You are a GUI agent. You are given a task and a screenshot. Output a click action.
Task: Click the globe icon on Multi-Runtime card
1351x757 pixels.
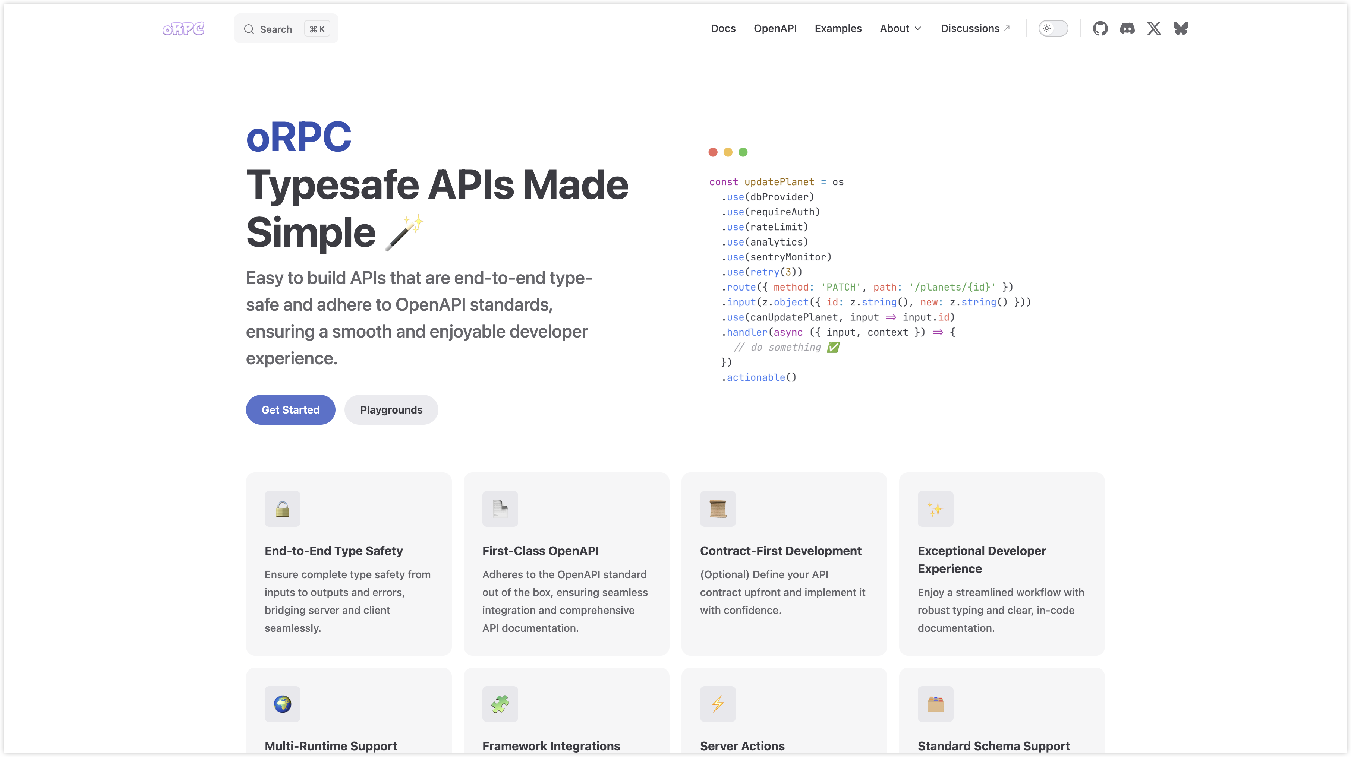282,703
